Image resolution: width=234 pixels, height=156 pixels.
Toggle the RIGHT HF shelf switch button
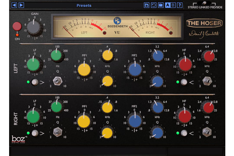click(184, 133)
